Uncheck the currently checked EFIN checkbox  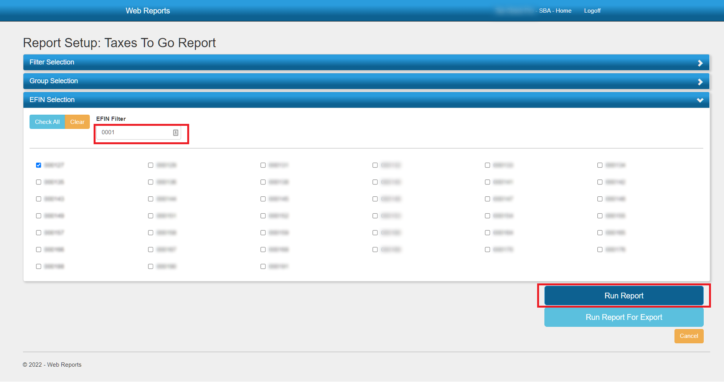(39, 165)
